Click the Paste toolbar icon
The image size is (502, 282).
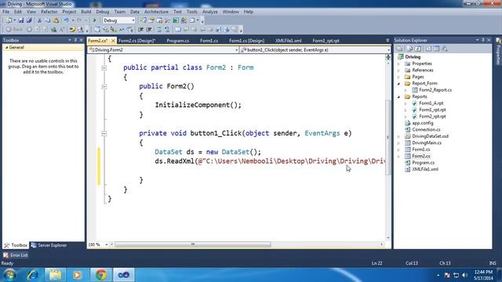point(56,20)
